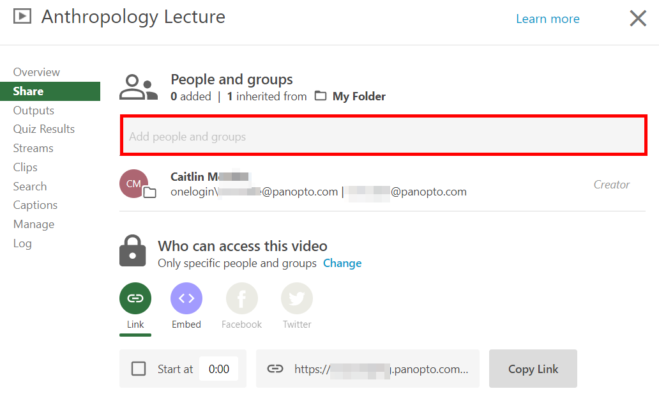Open the Learn more link

pyautogui.click(x=548, y=19)
